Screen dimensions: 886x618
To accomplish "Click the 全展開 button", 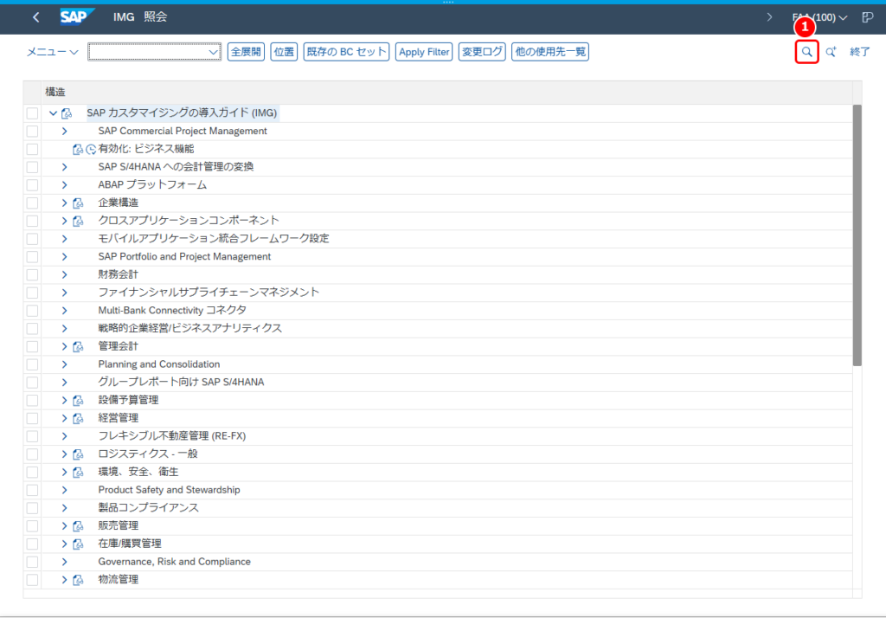I will tap(246, 52).
